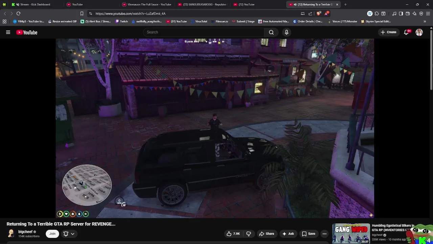This screenshot has height=244, width=433.
Task: Open the TV extension icon
Action: [370, 14]
